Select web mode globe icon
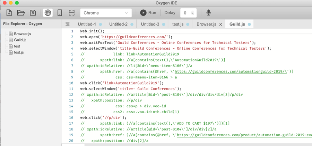This screenshot has width=312, height=146. 48,13
